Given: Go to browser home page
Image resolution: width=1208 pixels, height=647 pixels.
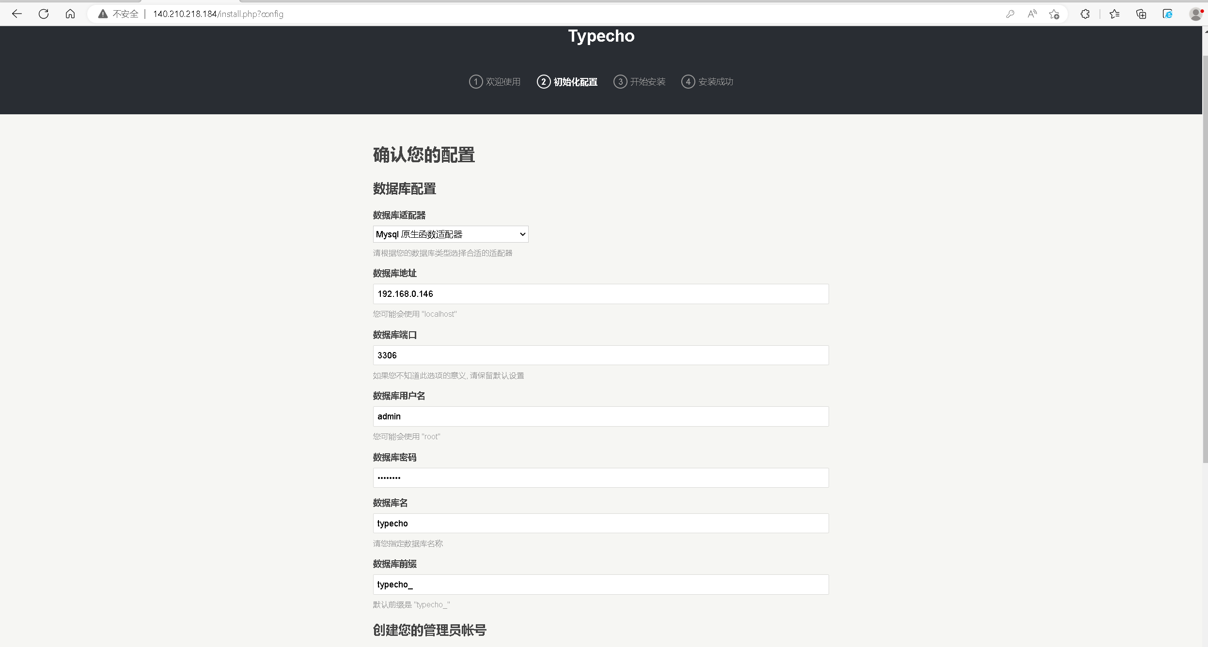Looking at the screenshot, I should (70, 14).
